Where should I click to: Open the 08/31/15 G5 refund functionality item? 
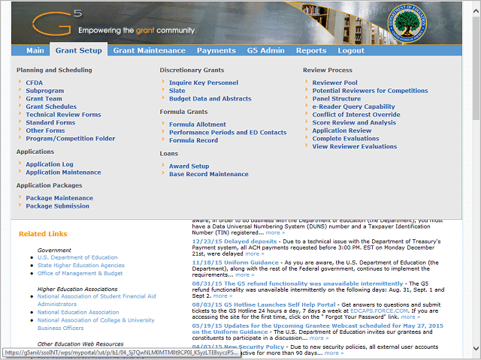point(298,283)
